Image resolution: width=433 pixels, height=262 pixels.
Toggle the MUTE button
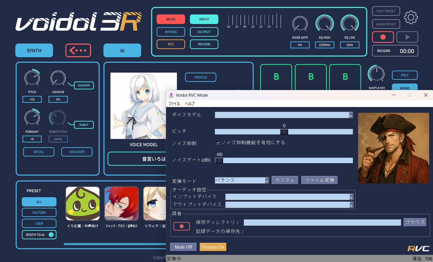click(171, 19)
